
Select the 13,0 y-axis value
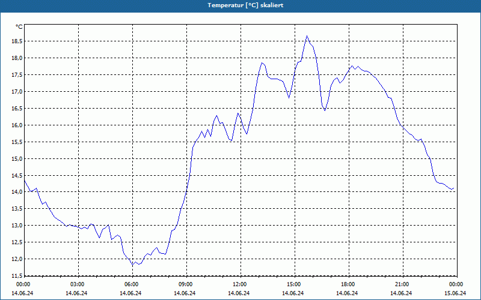[x=17, y=226]
